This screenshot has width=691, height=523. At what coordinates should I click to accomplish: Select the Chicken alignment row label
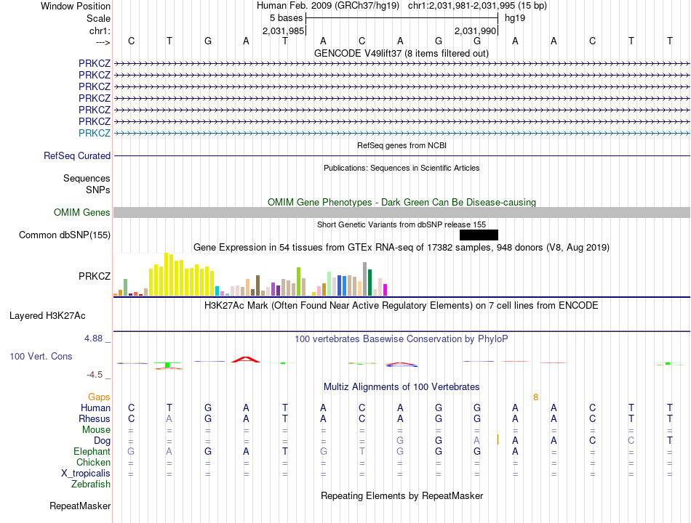93,463
